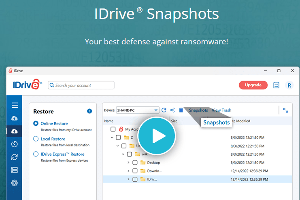
Task: Click the Snapshots link in toolbar
Action: [198, 110]
